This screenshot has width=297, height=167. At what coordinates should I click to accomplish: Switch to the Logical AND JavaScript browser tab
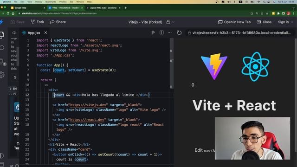click(x=103, y=8)
